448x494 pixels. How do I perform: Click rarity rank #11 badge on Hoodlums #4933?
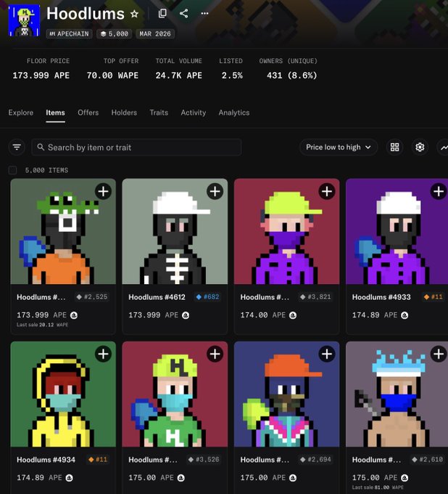point(434,297)
